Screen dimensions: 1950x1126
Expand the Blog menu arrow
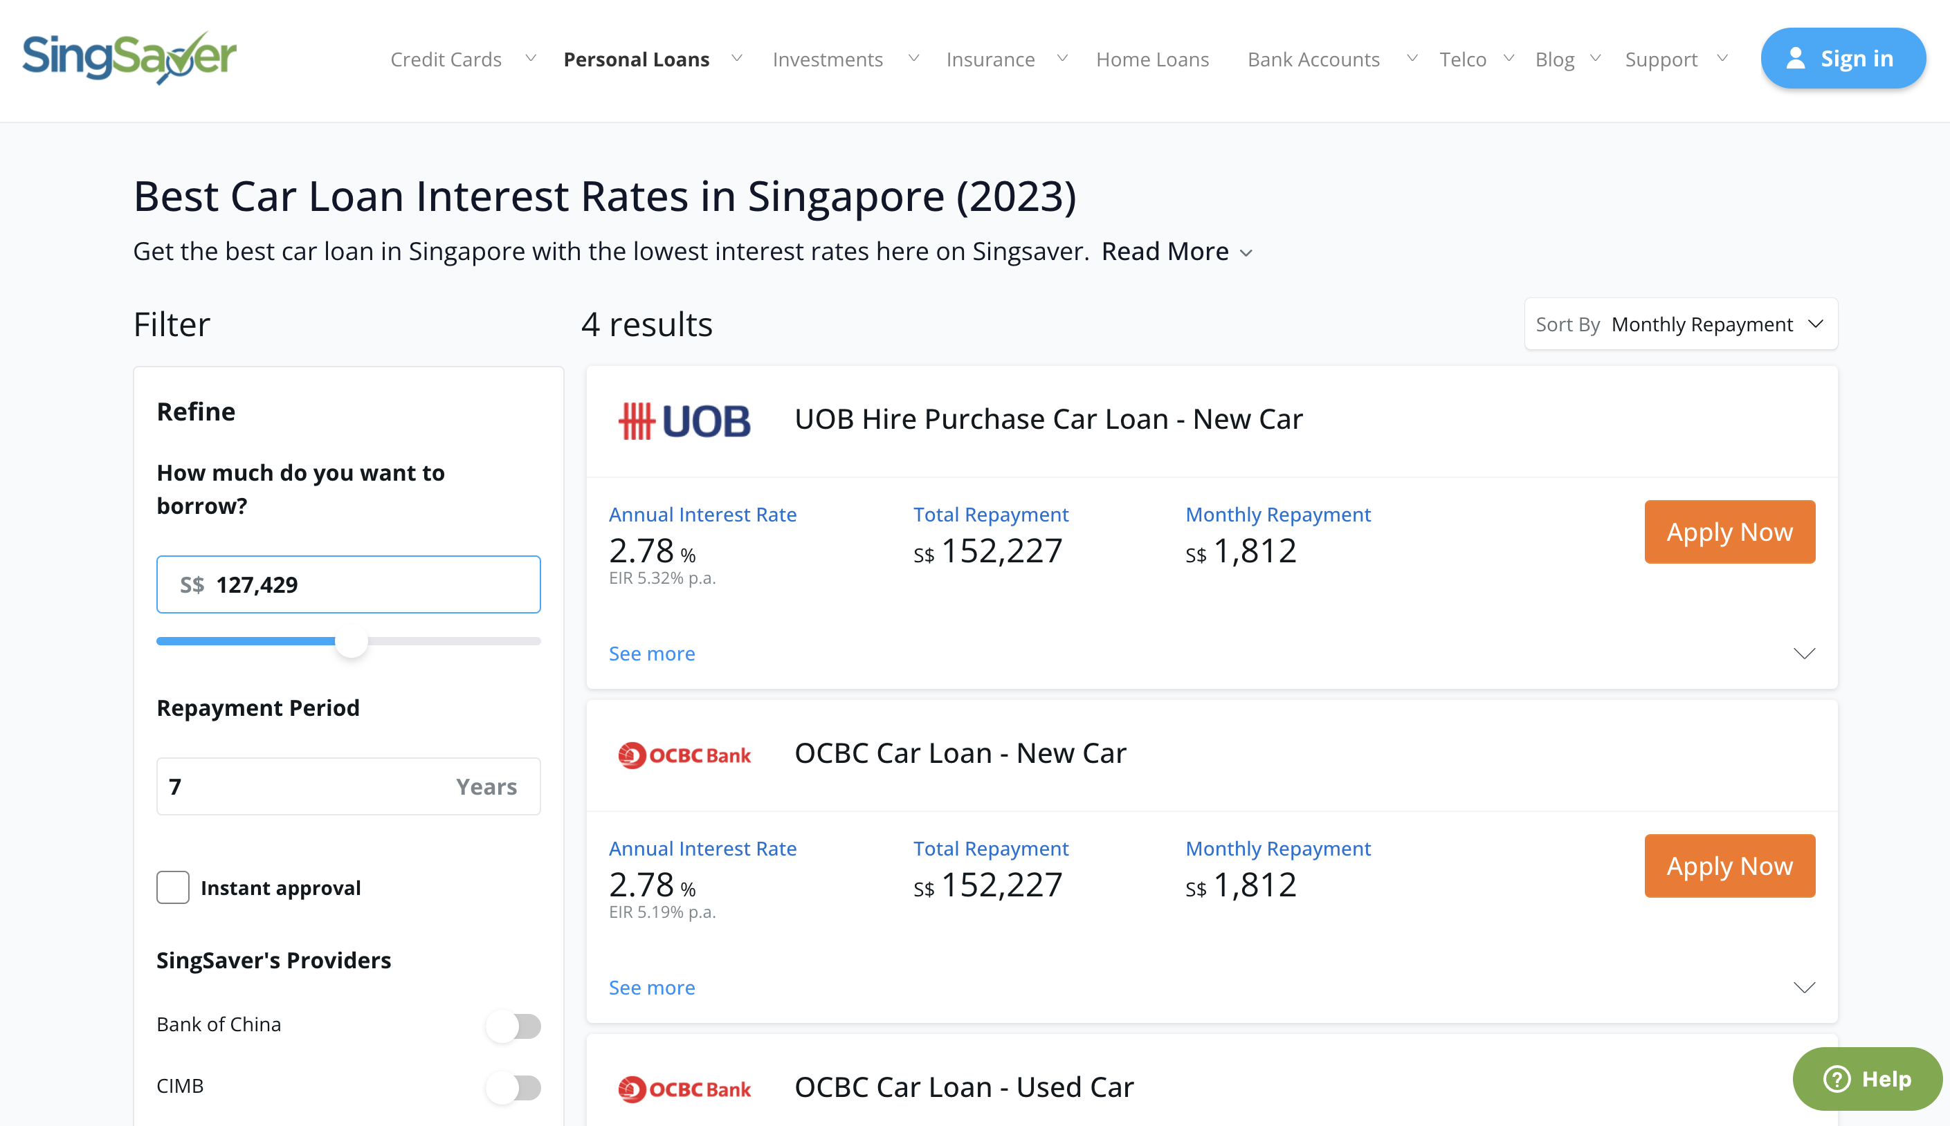click(1595, 58)
